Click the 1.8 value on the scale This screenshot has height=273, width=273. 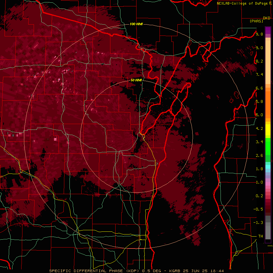click(259, 169)
